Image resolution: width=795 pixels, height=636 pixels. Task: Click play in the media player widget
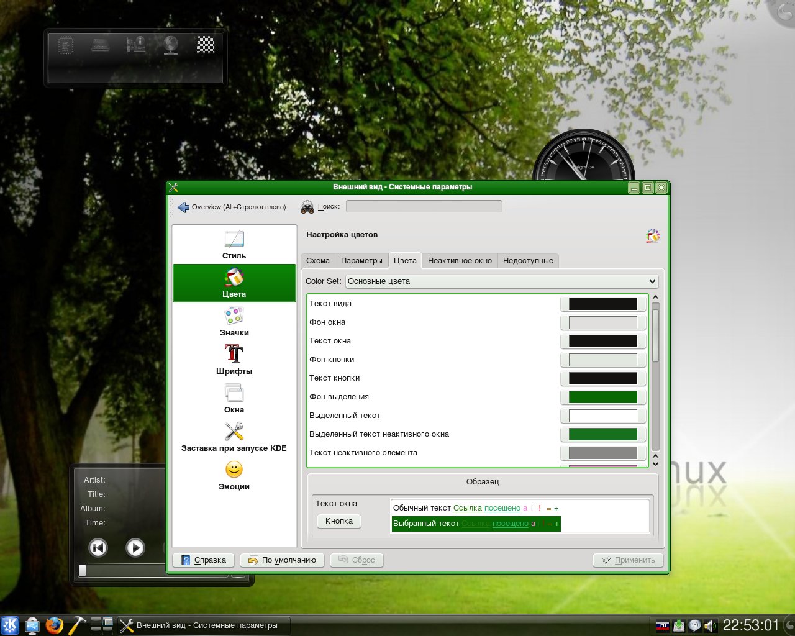pos(135,547)
